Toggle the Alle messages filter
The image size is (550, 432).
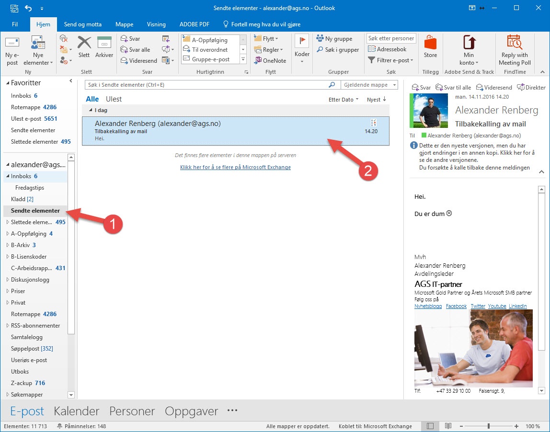92,99
